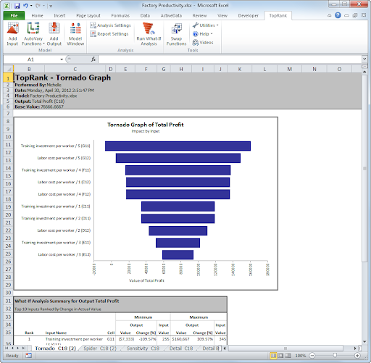Click inside the formula bar field
Screen dimensions: 371x363
point(230,59)
